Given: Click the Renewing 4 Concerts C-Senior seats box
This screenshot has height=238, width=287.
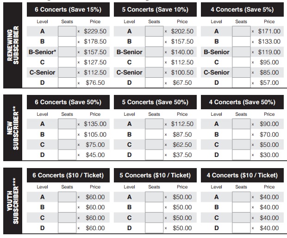Looking at the screenshot, I should point(241,73).
